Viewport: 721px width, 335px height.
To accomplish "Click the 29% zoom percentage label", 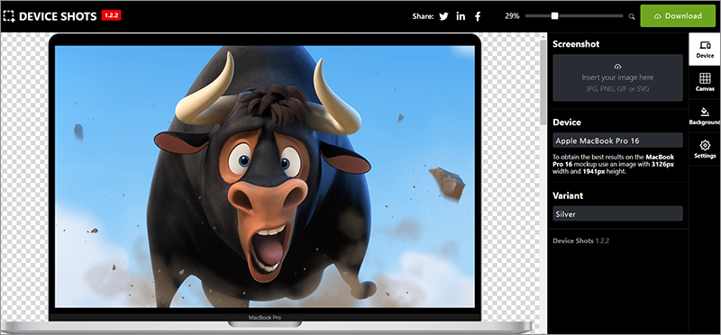I will click(x=512, y=16).
